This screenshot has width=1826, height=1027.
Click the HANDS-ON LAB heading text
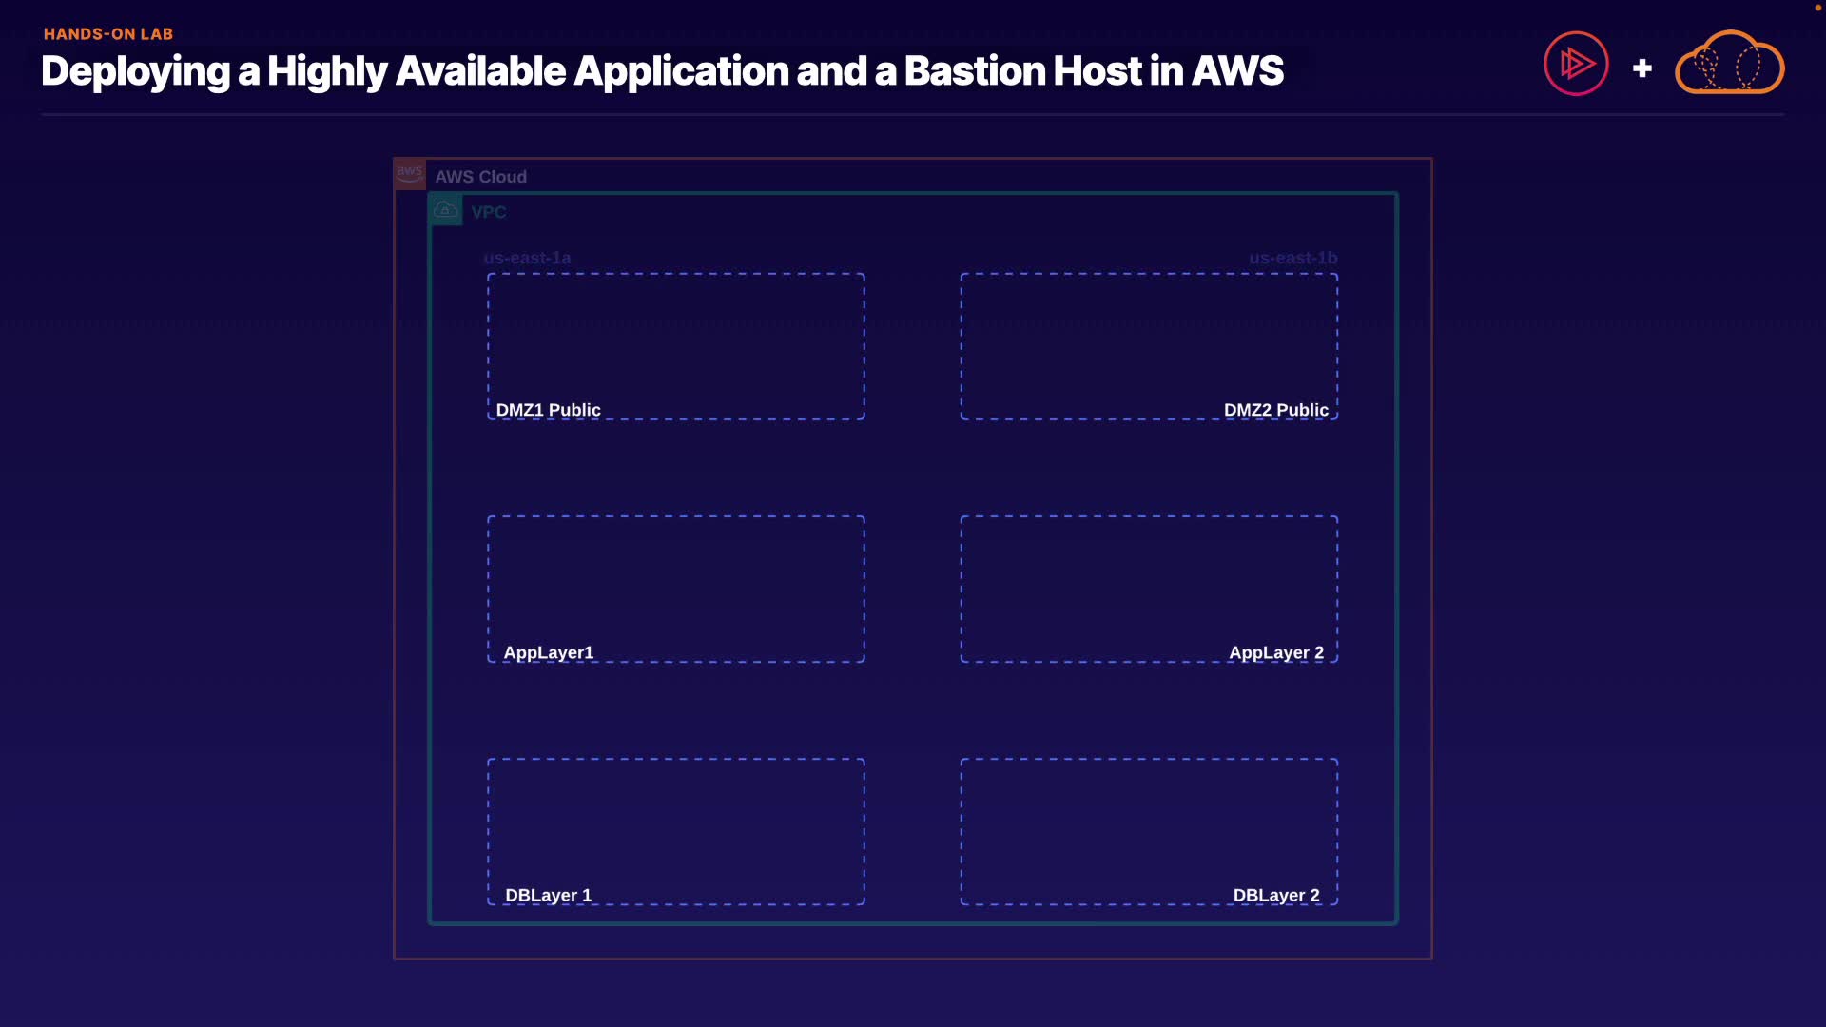108,34
